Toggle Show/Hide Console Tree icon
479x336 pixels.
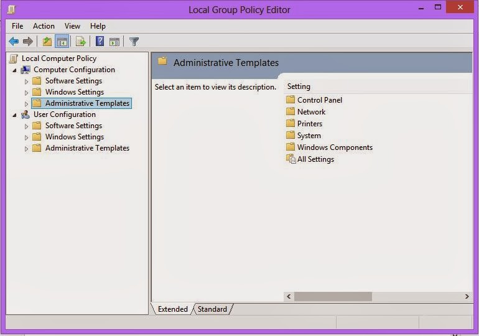point(62,41)
